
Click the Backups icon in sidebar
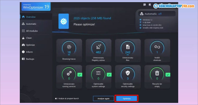(23, 59)
